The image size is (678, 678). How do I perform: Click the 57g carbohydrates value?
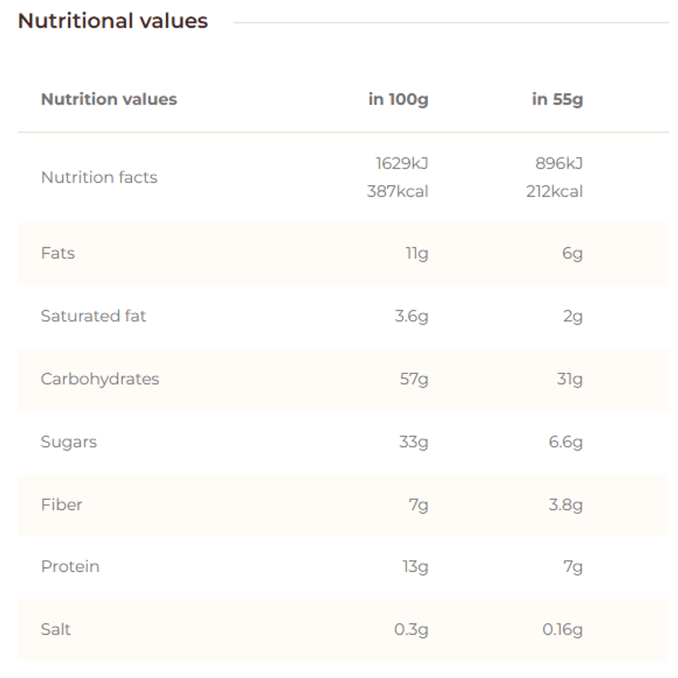414,379
